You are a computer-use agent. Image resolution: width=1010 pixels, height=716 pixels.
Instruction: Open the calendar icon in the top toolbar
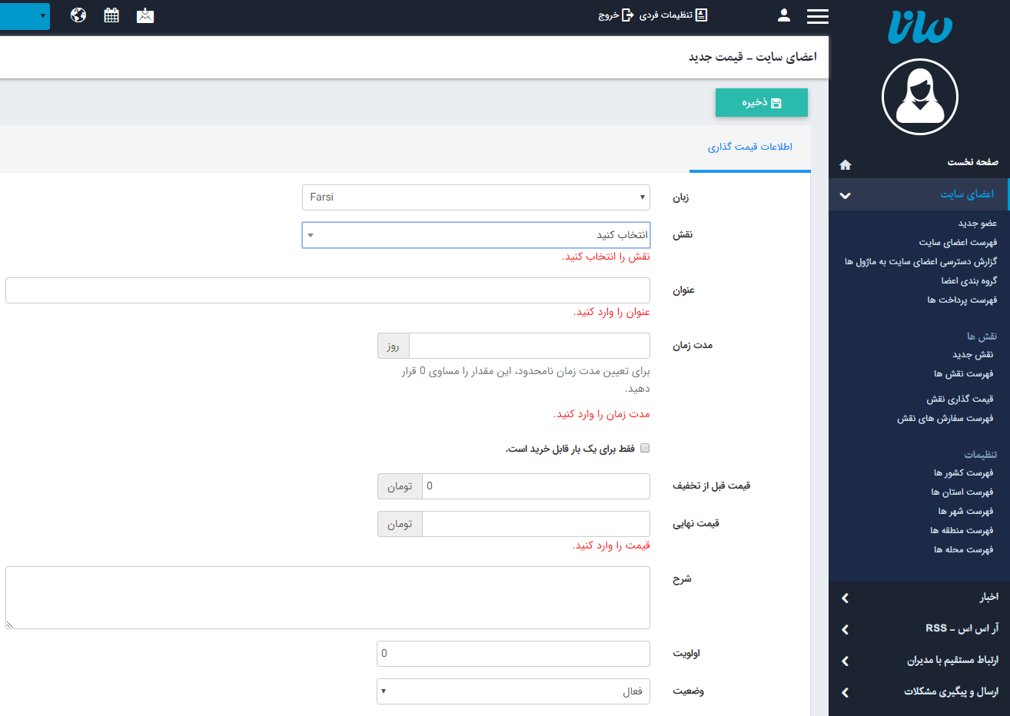click(111, 15)
